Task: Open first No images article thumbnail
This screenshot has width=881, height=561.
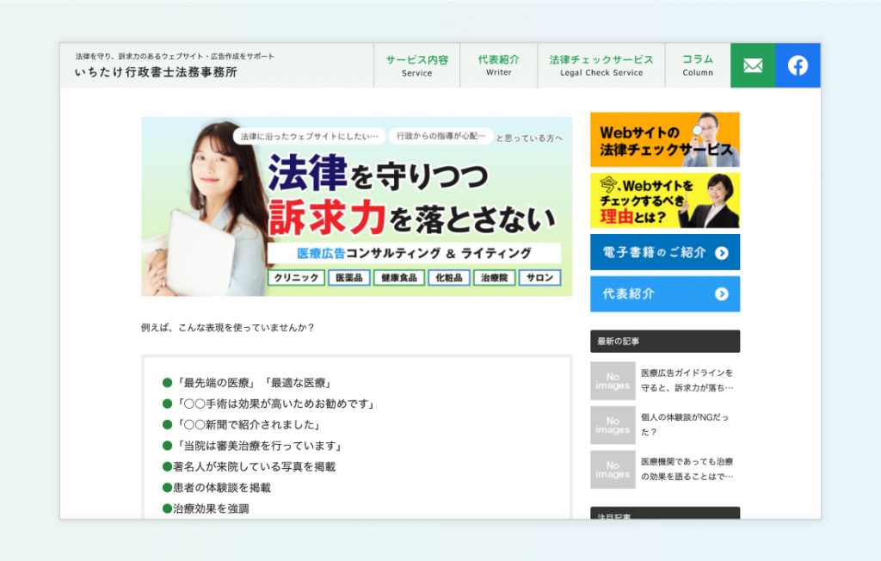Action: point(613,380)
